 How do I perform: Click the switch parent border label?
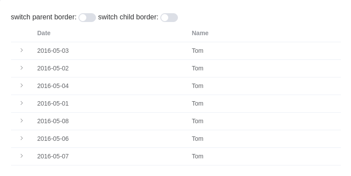coord(44,17)
